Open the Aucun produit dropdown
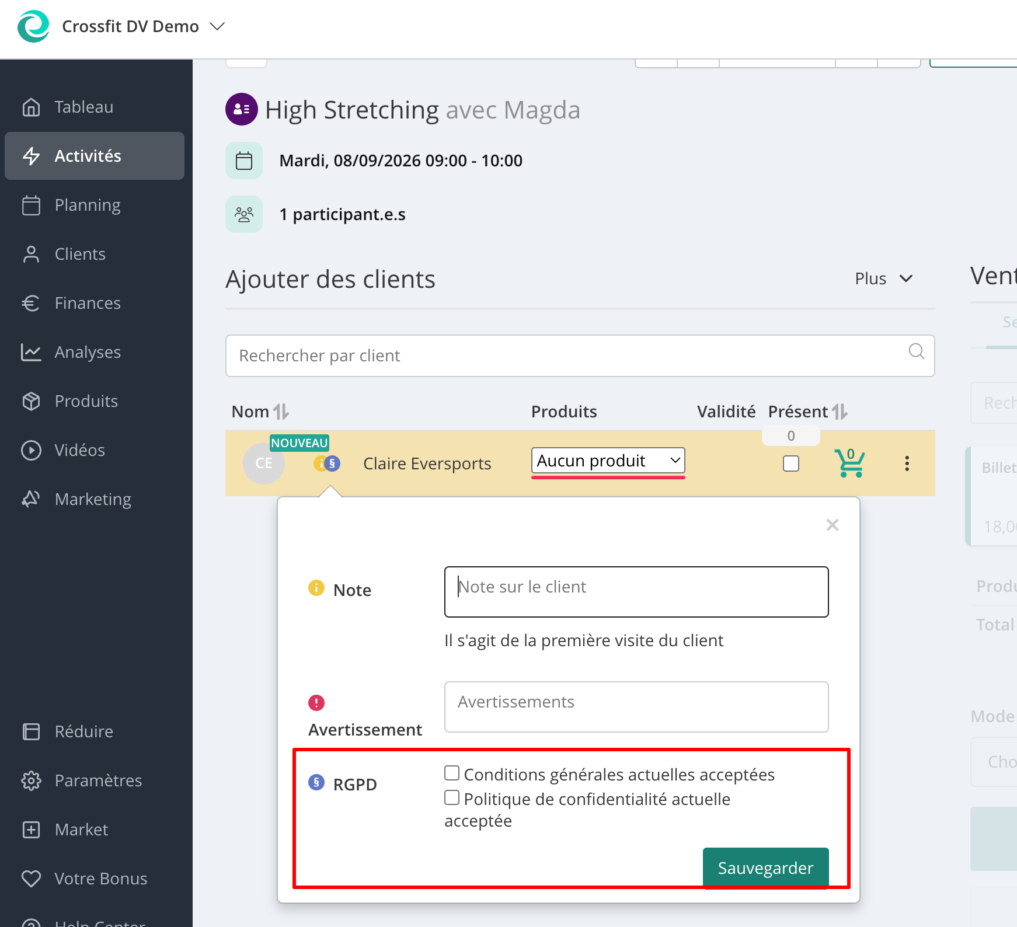Viewport: 1017px width, 927px height. tap(608, 461)
